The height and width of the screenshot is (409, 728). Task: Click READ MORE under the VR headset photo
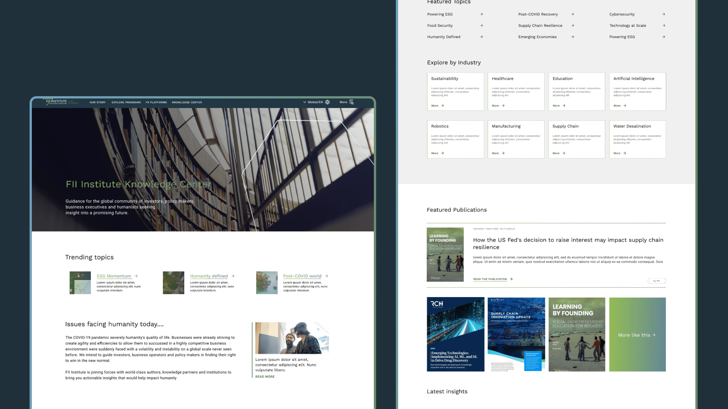265,376
